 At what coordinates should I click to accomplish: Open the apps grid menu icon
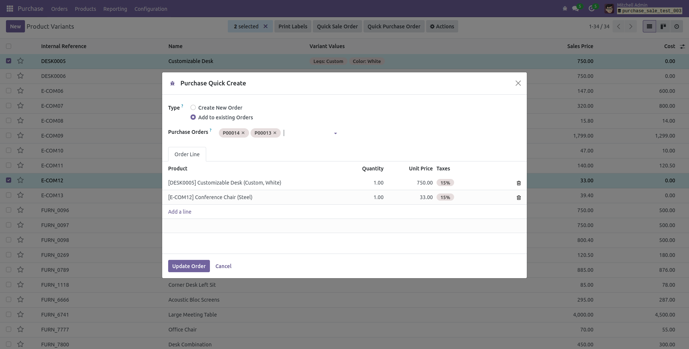pos(10,9)
